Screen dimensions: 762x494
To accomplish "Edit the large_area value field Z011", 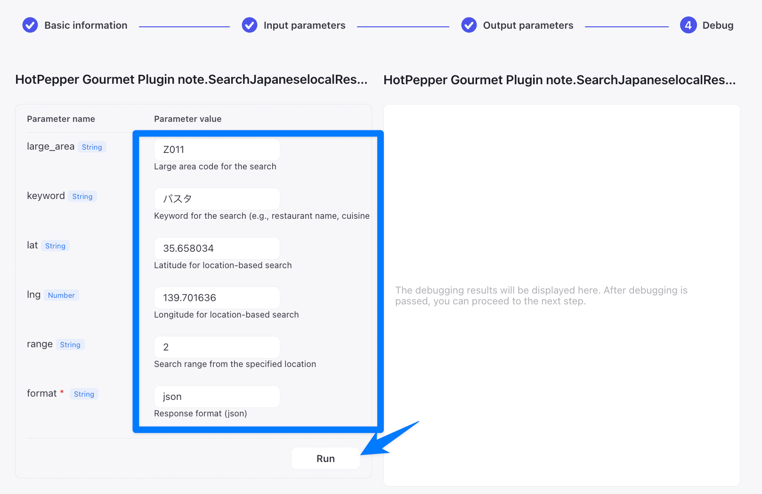I will 217,150.
